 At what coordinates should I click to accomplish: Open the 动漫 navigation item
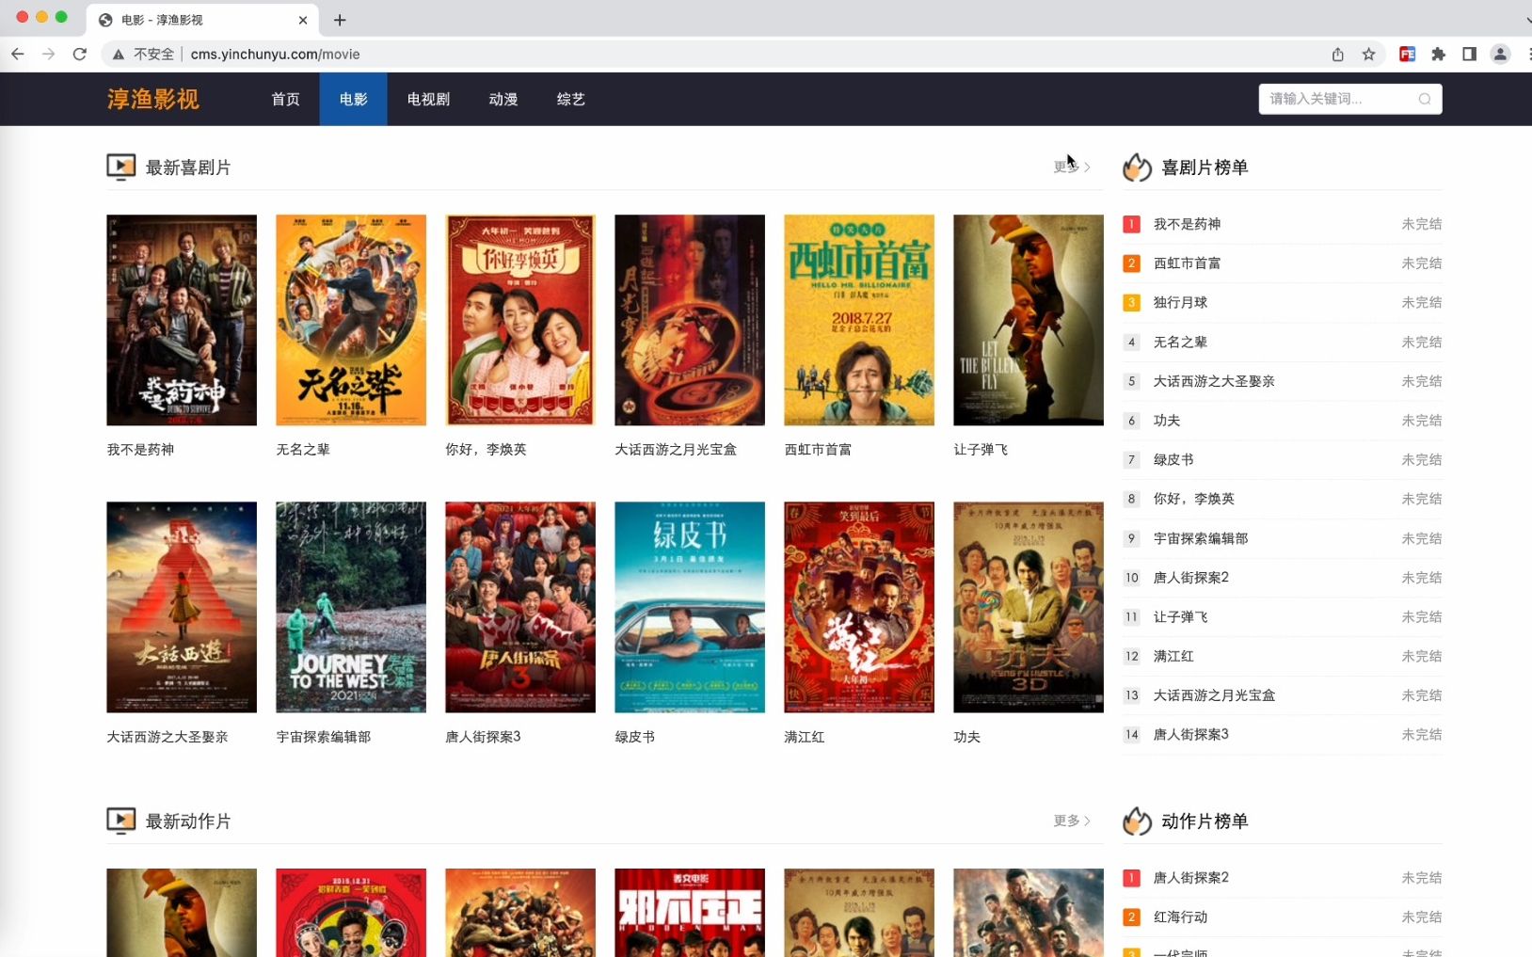(x=503, y=99)
